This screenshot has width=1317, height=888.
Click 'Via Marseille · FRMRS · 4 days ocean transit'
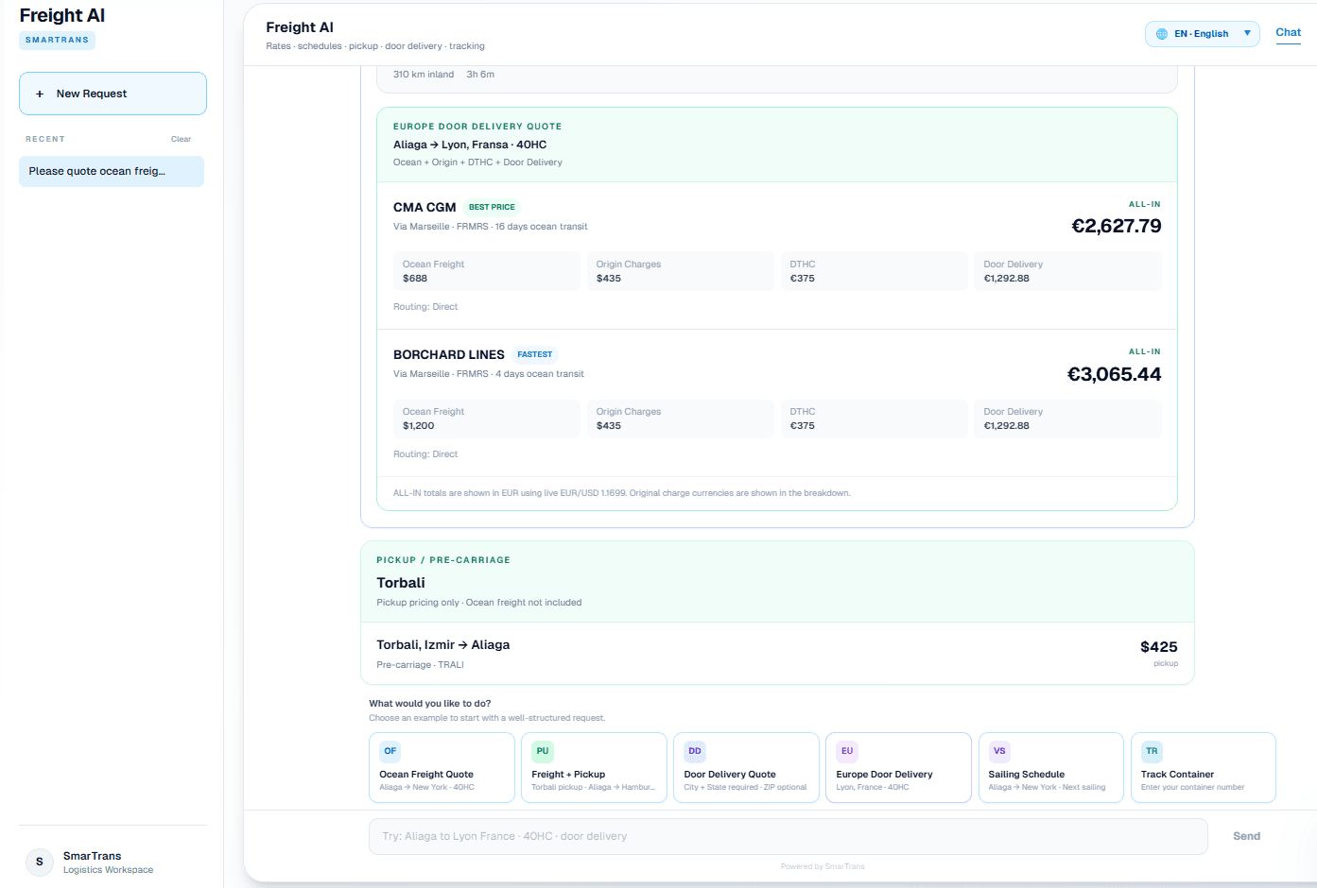click(x=489, y=374)
